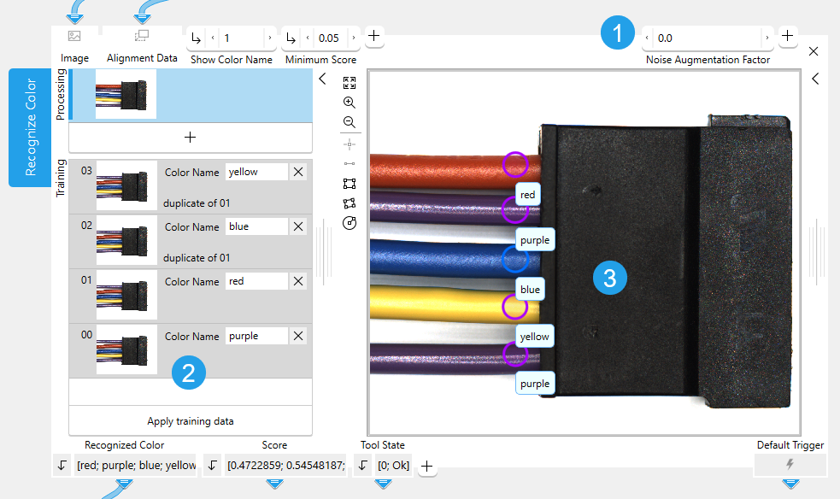Delete the purple training entry

[298, 336]
